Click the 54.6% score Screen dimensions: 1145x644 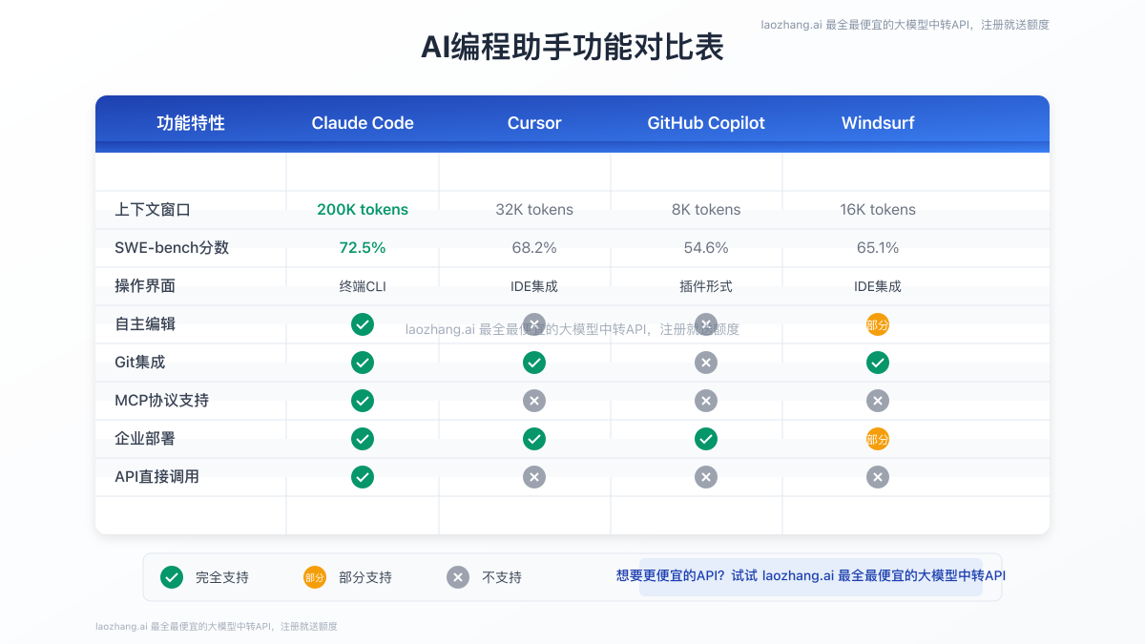[x=706, y=248]
